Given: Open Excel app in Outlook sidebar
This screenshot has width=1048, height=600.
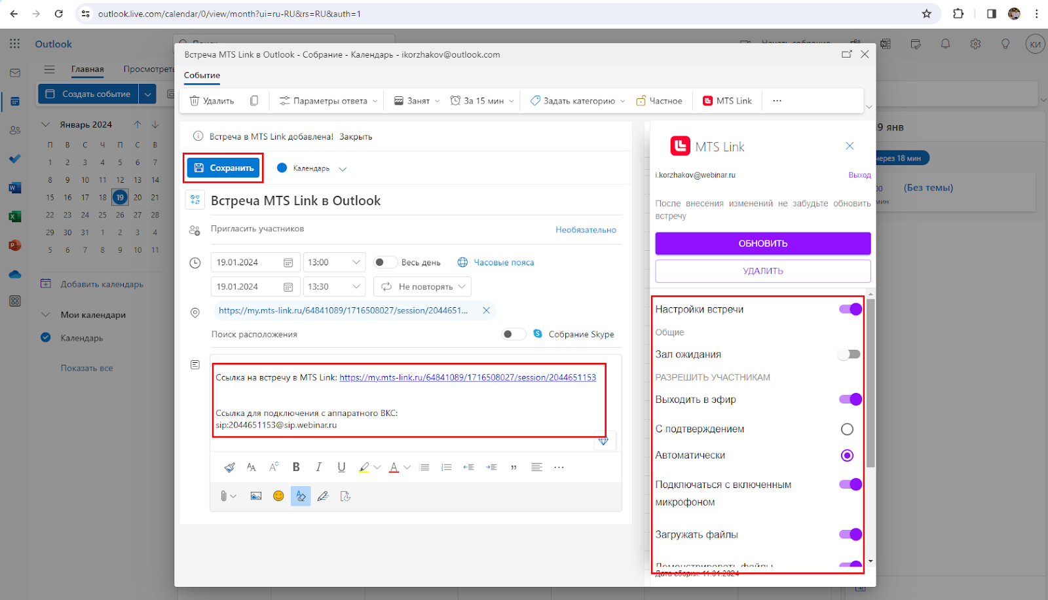Looking at the screenshot, I should (14, 217).
